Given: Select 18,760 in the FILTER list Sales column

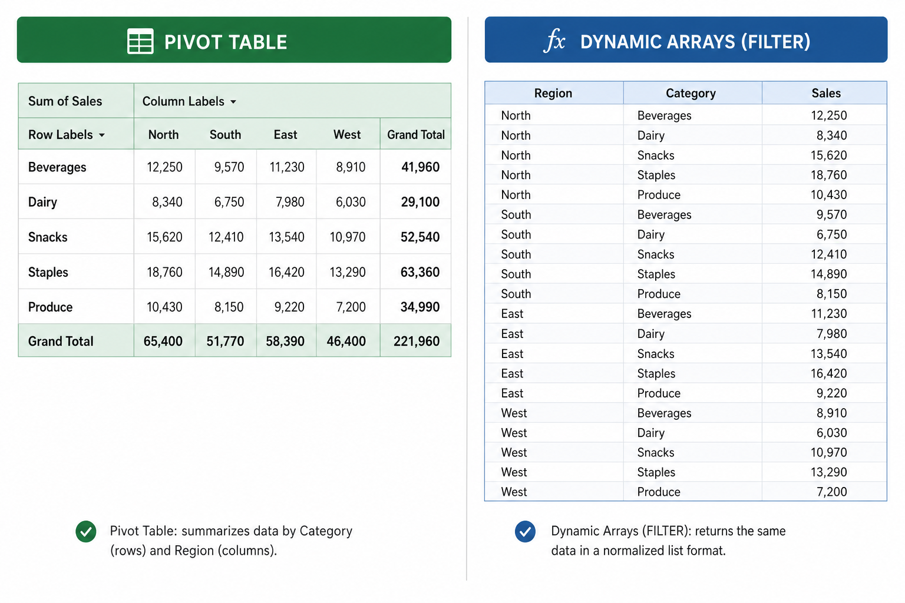Looking at the screenshot, I should [829, 175].
